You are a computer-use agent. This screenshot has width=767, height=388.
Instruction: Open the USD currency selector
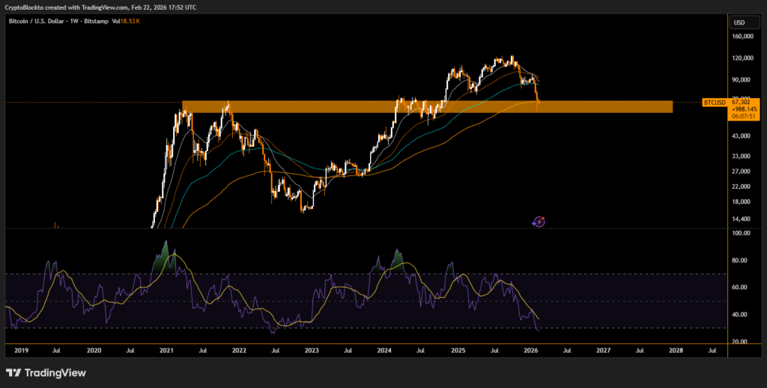pyautogui.click(x=740, y=22)
